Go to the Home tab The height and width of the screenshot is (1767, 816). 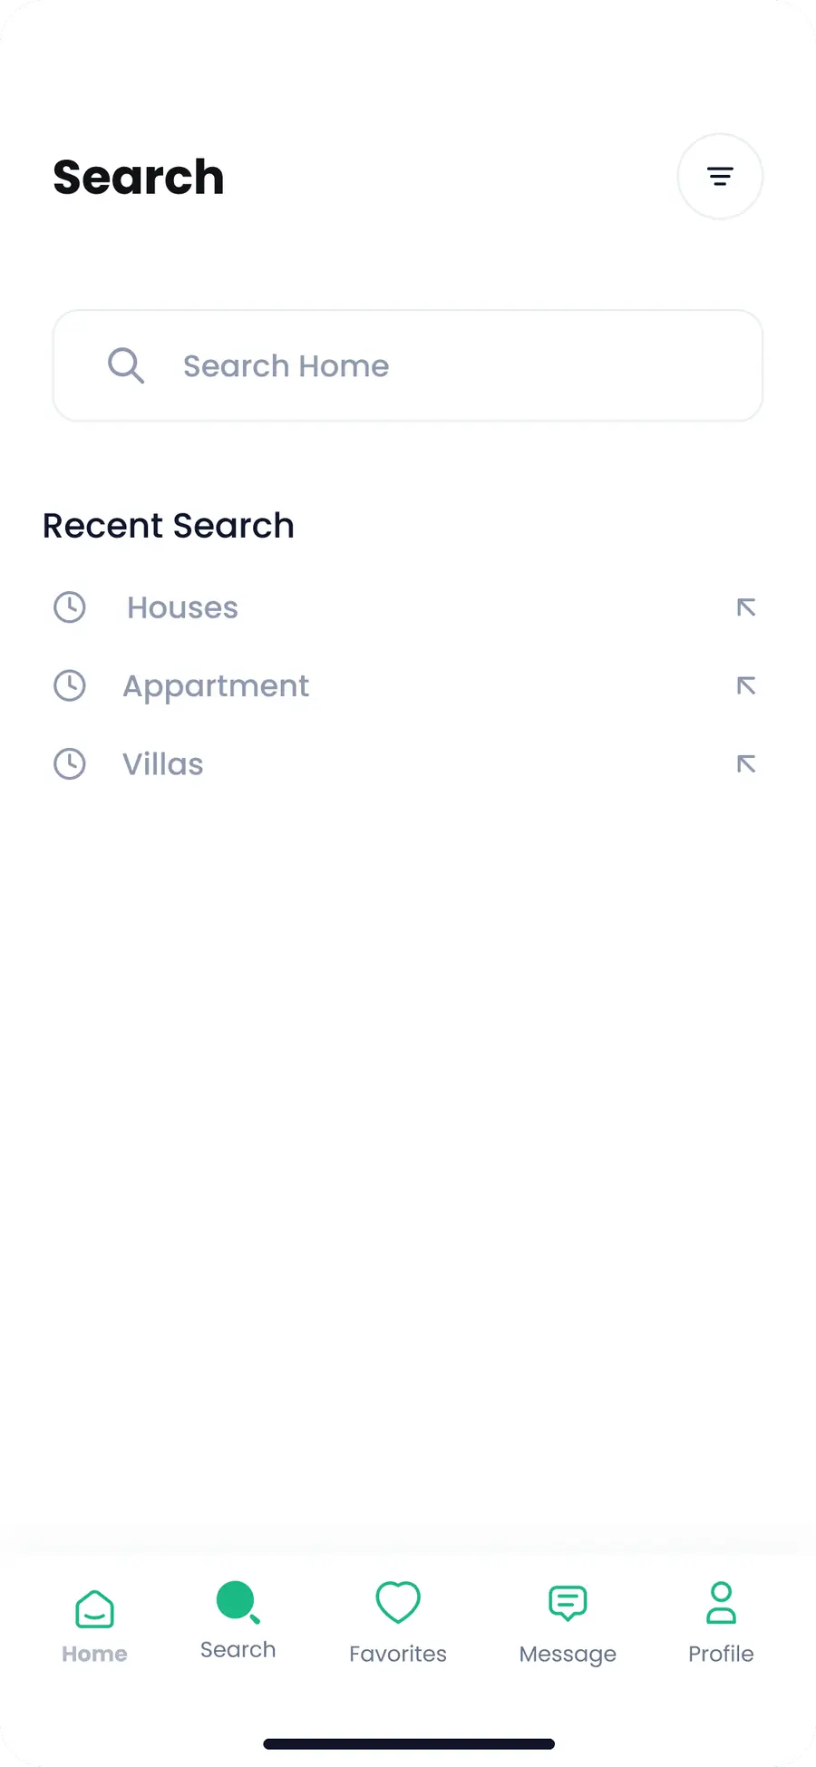pos(94,1626)
